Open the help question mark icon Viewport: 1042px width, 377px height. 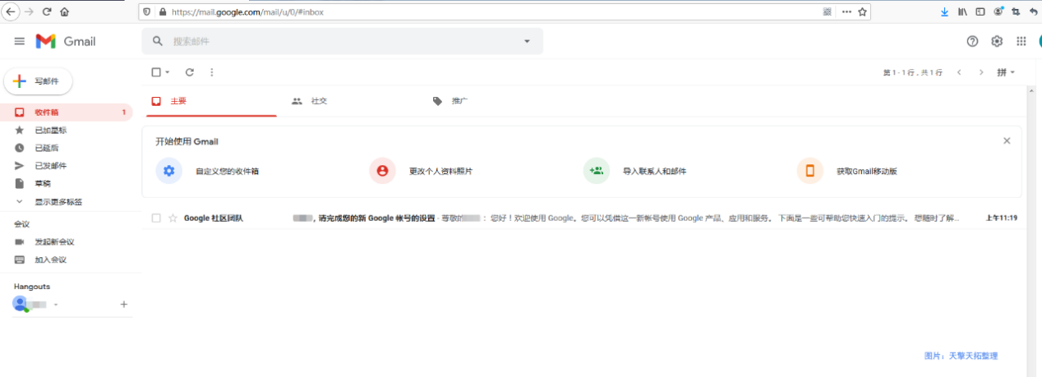tap(973, 41)
